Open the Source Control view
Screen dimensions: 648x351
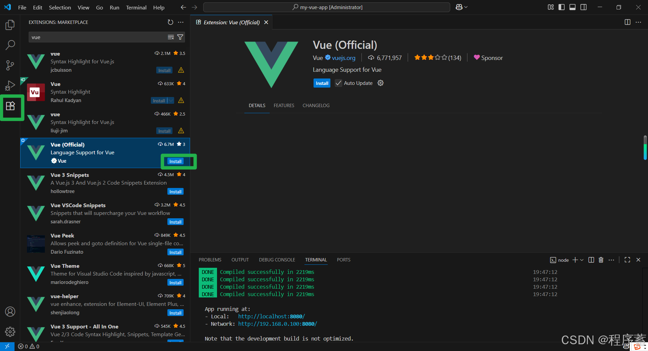(x=10, y=65)
